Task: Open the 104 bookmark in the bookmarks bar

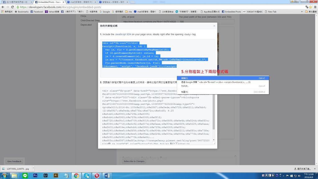Action: [166, 12]
